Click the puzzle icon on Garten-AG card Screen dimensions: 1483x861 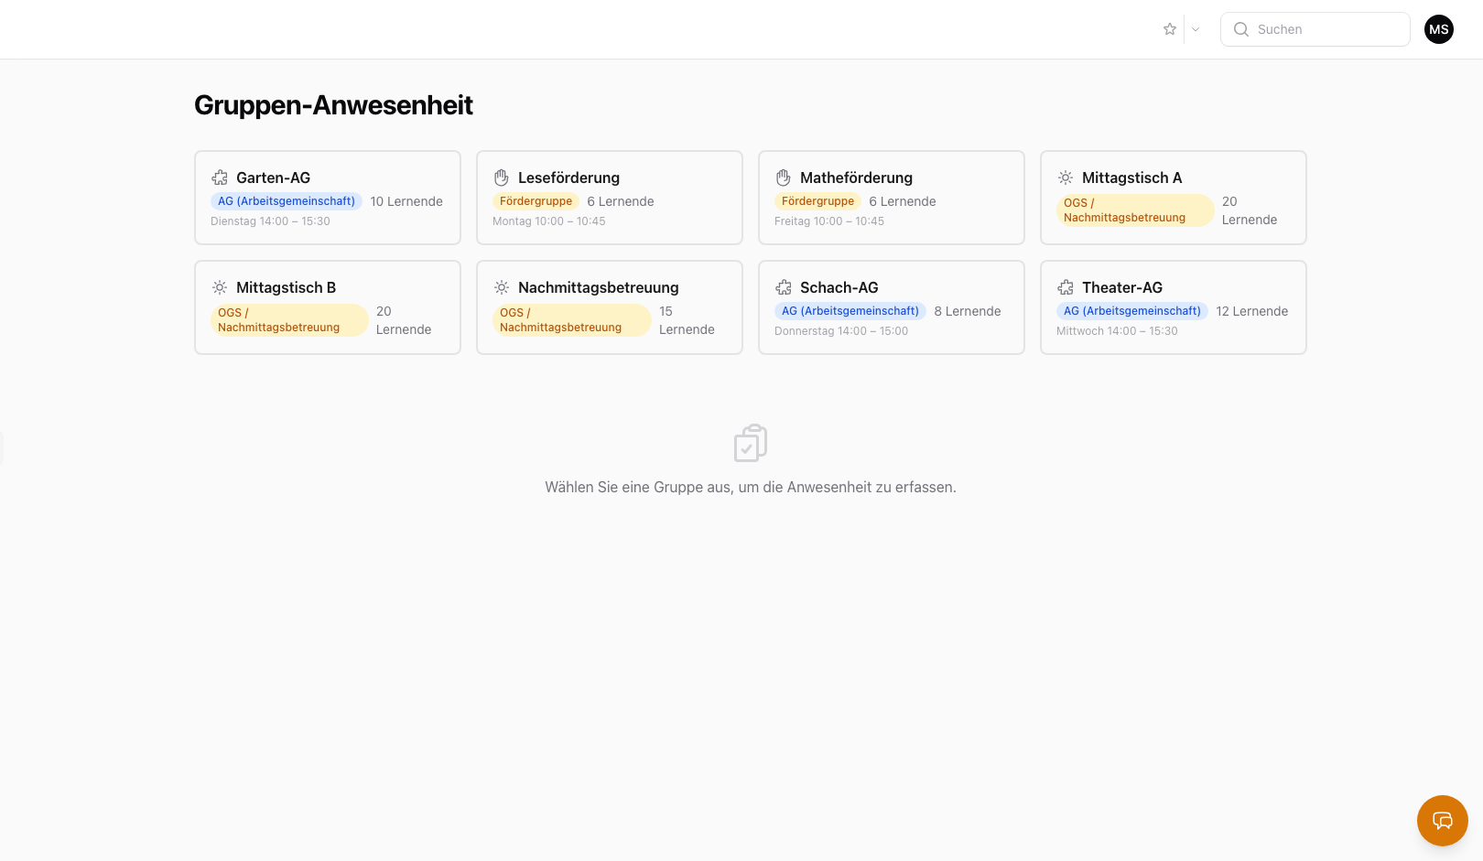click(x=220, y=178)
